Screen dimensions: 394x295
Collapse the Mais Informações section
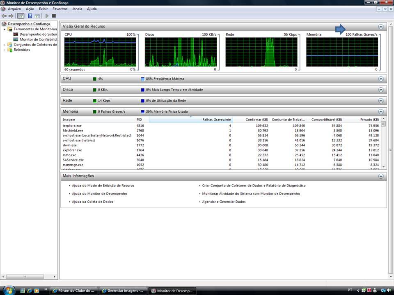pos(381,176)
